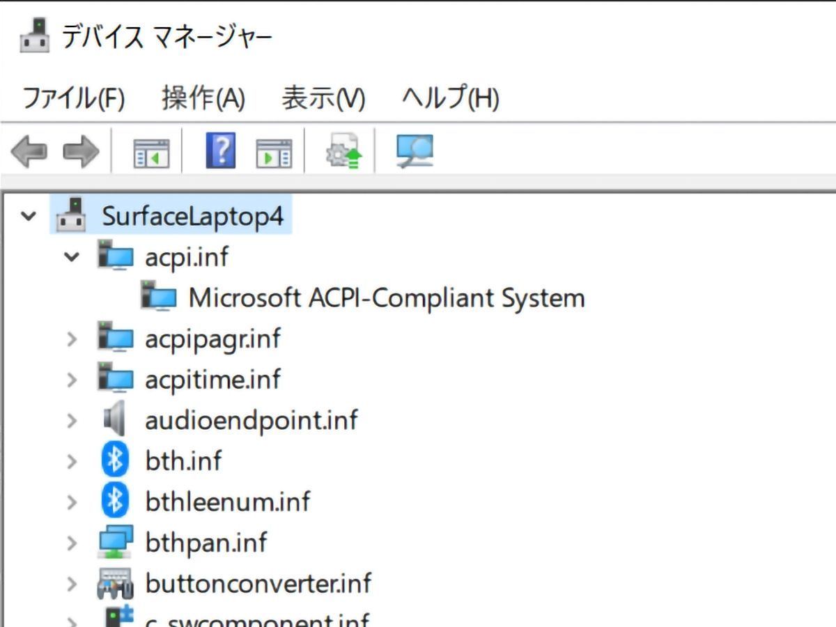Image resolution: width=836 pixels, height=627 pixels.
Task: Click Show/Hide Action Pane toolbar icon
Action: [274, 153]
